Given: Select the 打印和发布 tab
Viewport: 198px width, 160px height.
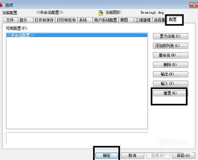Looking at the screenshot, I should coord(66,20).
